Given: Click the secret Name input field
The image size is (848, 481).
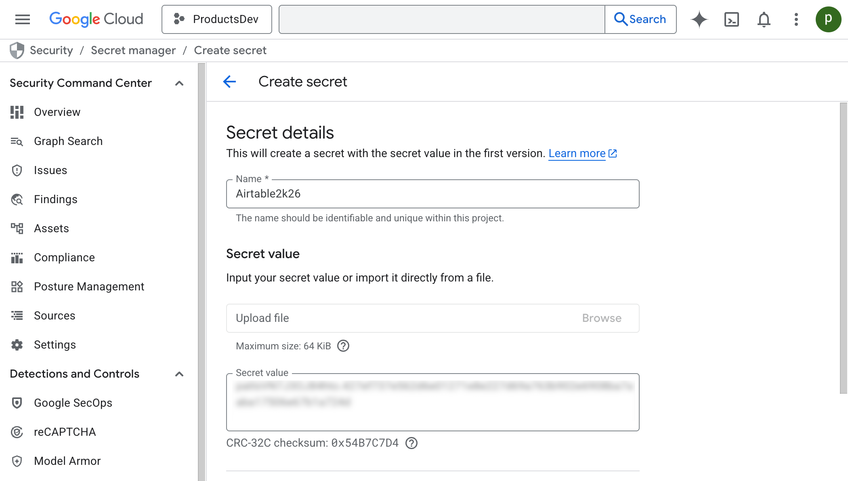Looking at the screenshot, I should tap(432, 194).
